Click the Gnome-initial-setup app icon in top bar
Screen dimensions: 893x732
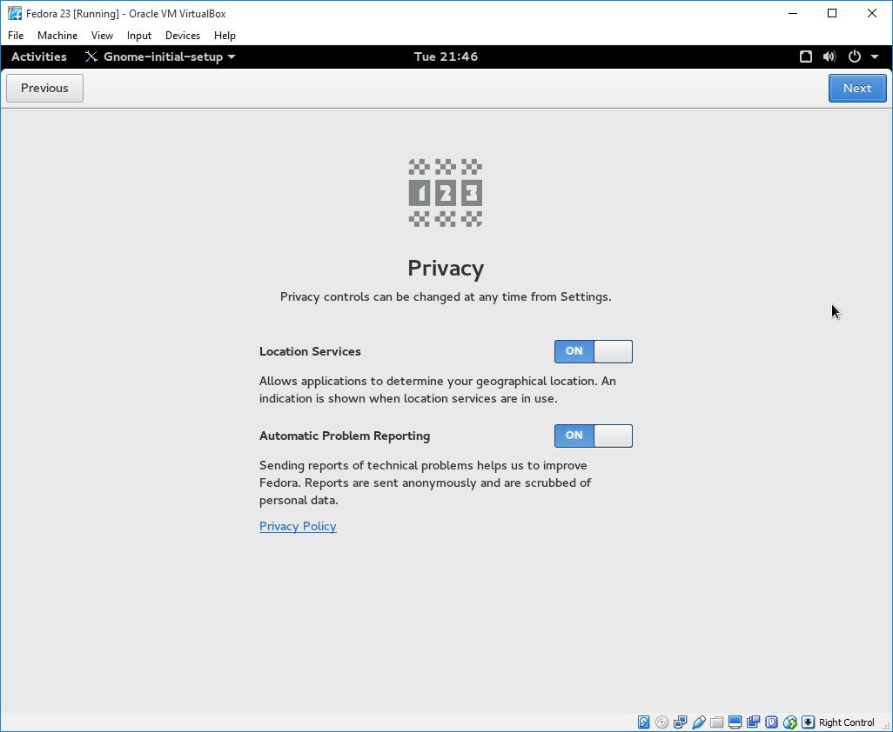click(91, 57)
